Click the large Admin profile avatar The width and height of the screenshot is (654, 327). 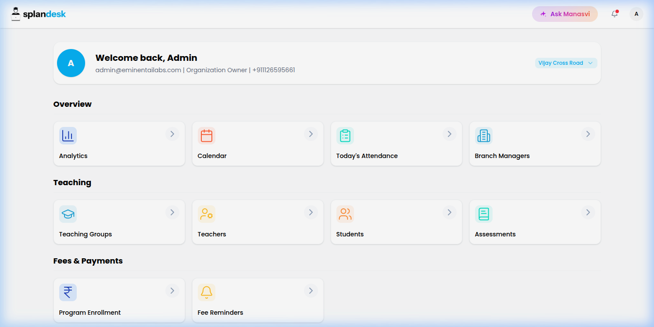[x=71, y=63]
